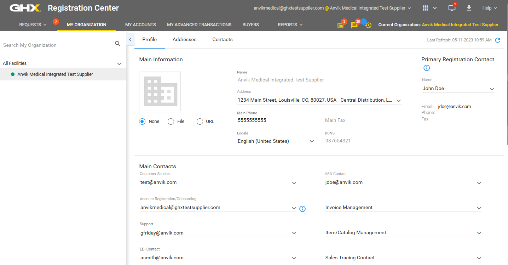Expand the All Facilities list
The width and height of the screenshot is (508, 265).
(x=119, y=64)
